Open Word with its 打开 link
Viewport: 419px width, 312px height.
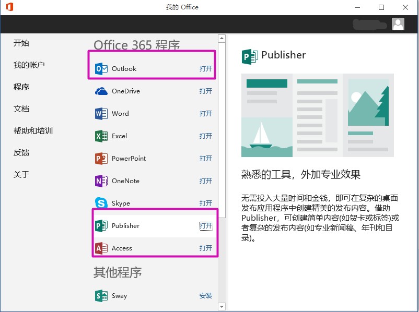206,113
